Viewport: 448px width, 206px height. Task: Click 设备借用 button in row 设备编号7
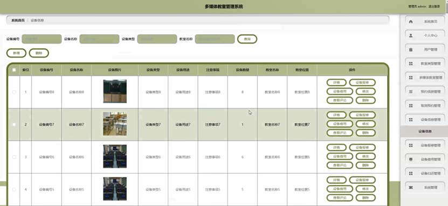point(340,124)
